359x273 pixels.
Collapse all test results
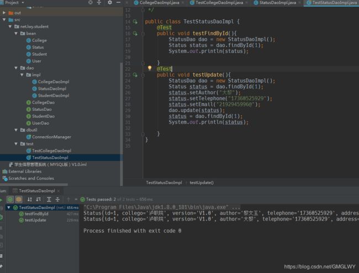[57, 200]
